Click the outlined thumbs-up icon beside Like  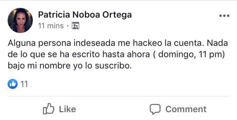click(49, 109)
